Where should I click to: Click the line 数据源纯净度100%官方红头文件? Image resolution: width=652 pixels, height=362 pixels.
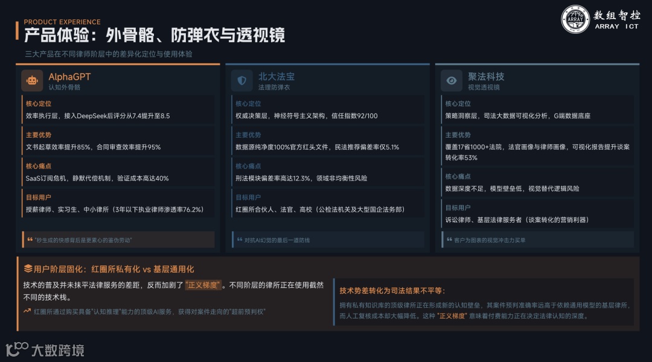point(318,147)
